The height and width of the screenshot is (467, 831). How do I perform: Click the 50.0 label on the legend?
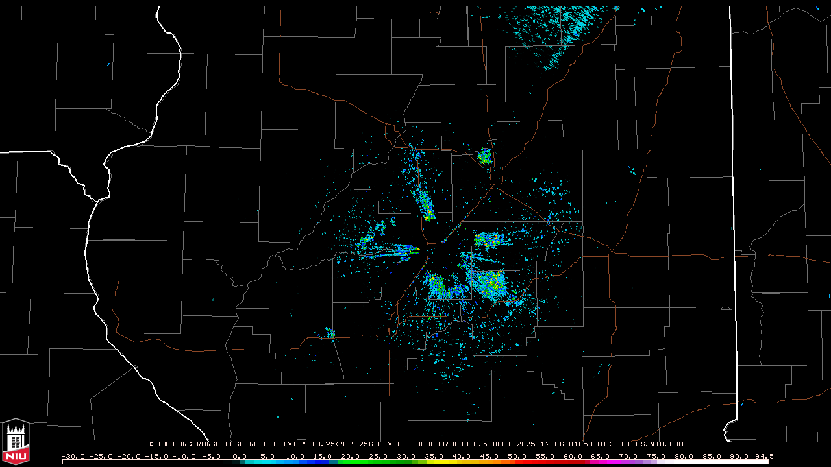(x=517, y=456)
